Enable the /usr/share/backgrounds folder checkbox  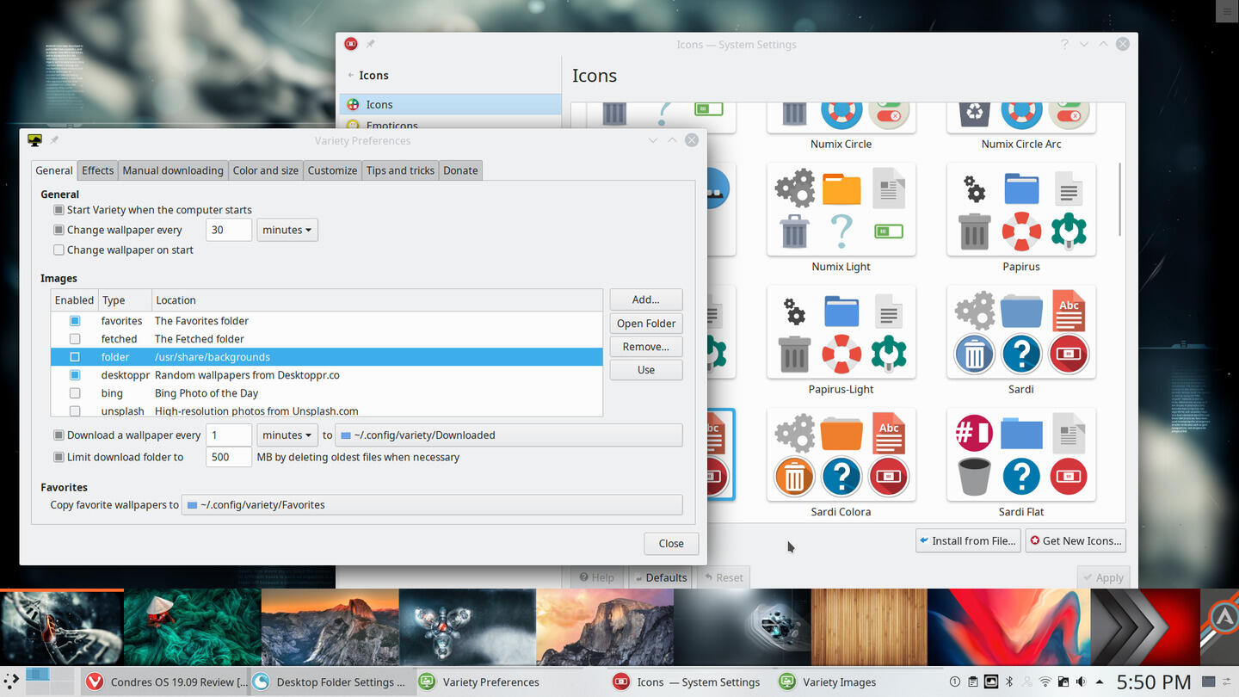coord(75,357)
